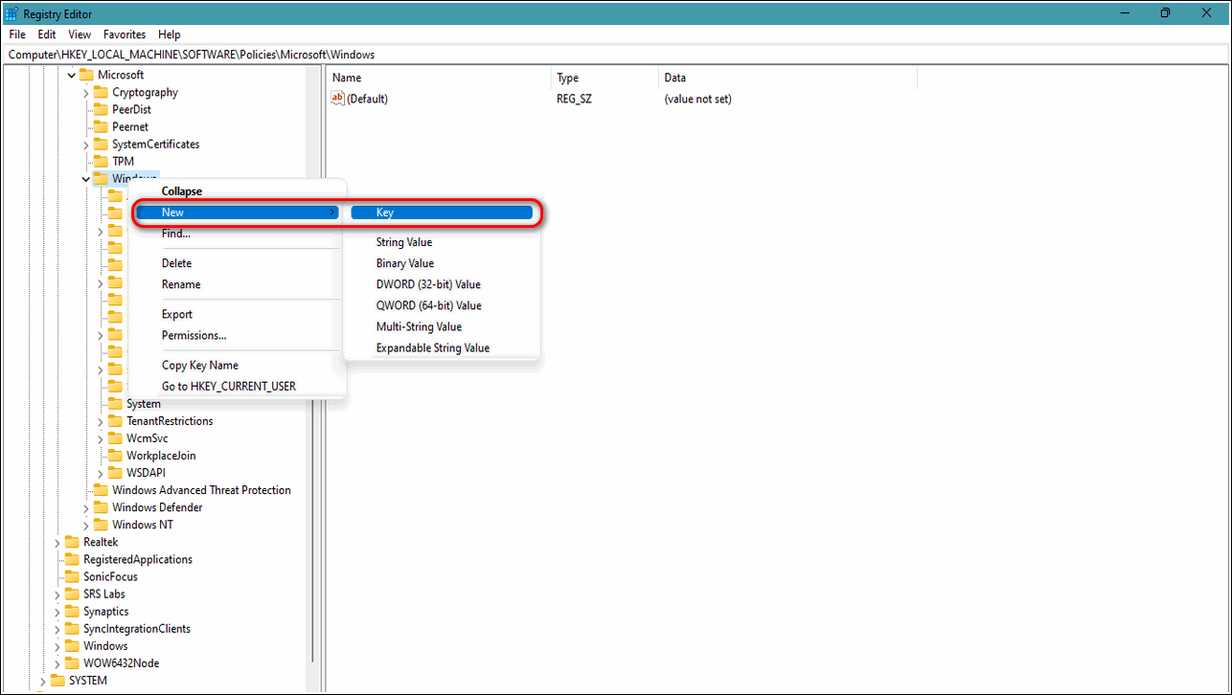Click the SonicFocus folder icon
Viewport: 1232px width, 695px height.
coord(72,577)
